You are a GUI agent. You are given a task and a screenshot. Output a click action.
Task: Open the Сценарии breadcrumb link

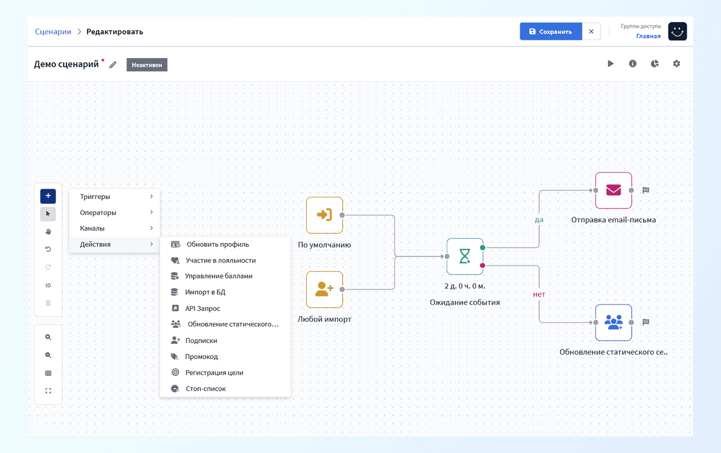click(x=53, y=32)
